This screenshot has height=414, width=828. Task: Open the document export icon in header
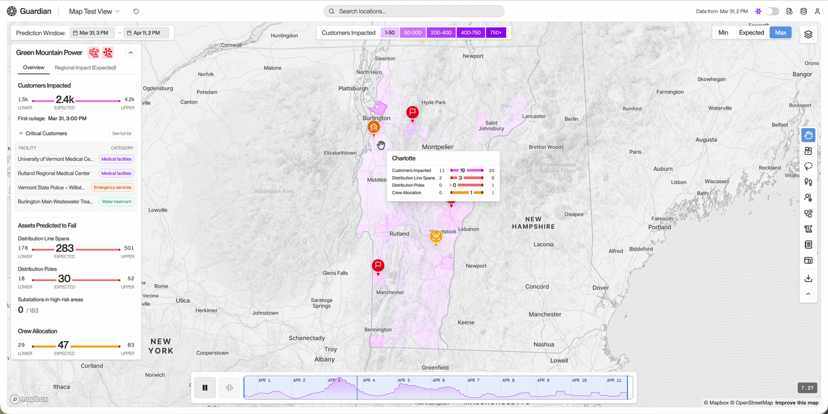pyautogui.click(x=789, y=11)
